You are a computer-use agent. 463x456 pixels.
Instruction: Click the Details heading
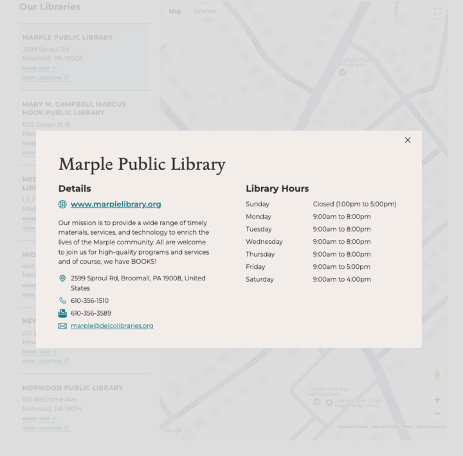pyautogui.click(x=75, y=188)
